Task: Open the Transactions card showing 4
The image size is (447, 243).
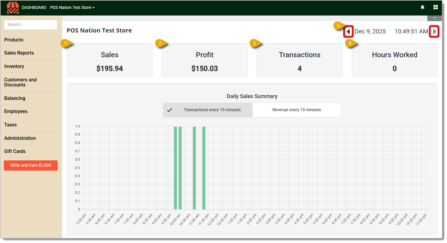Action: coord(299,61)
